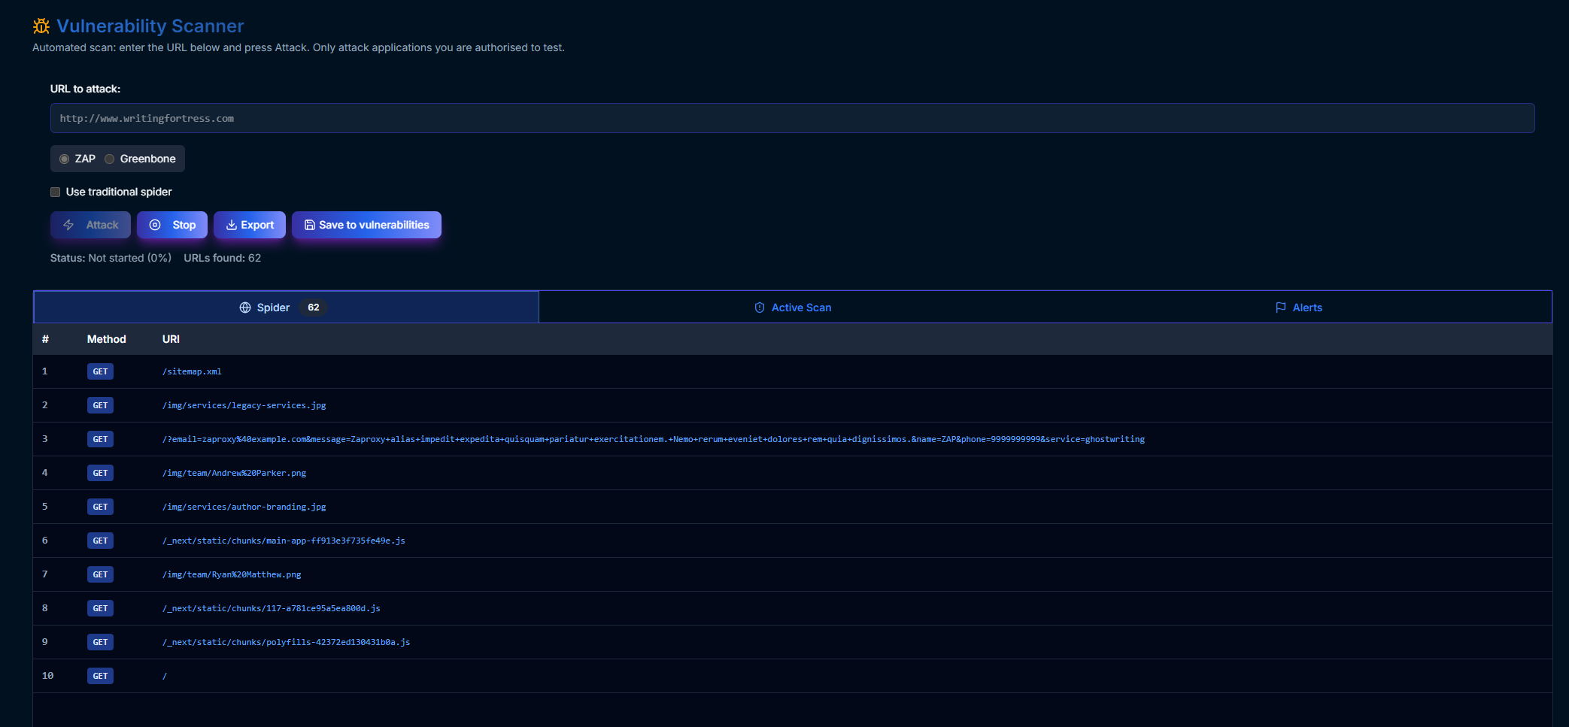Click the author-branding.jpg URI
Image resolution: width=1569 pixels, height=727 pixels.
coord(244,507)
